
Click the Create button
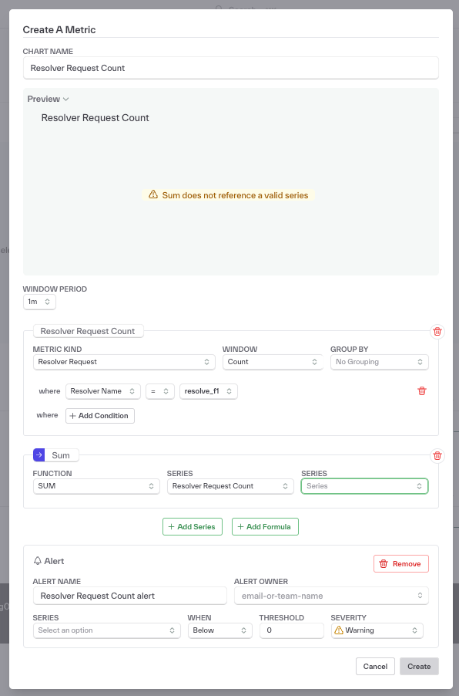coord(419,666)
